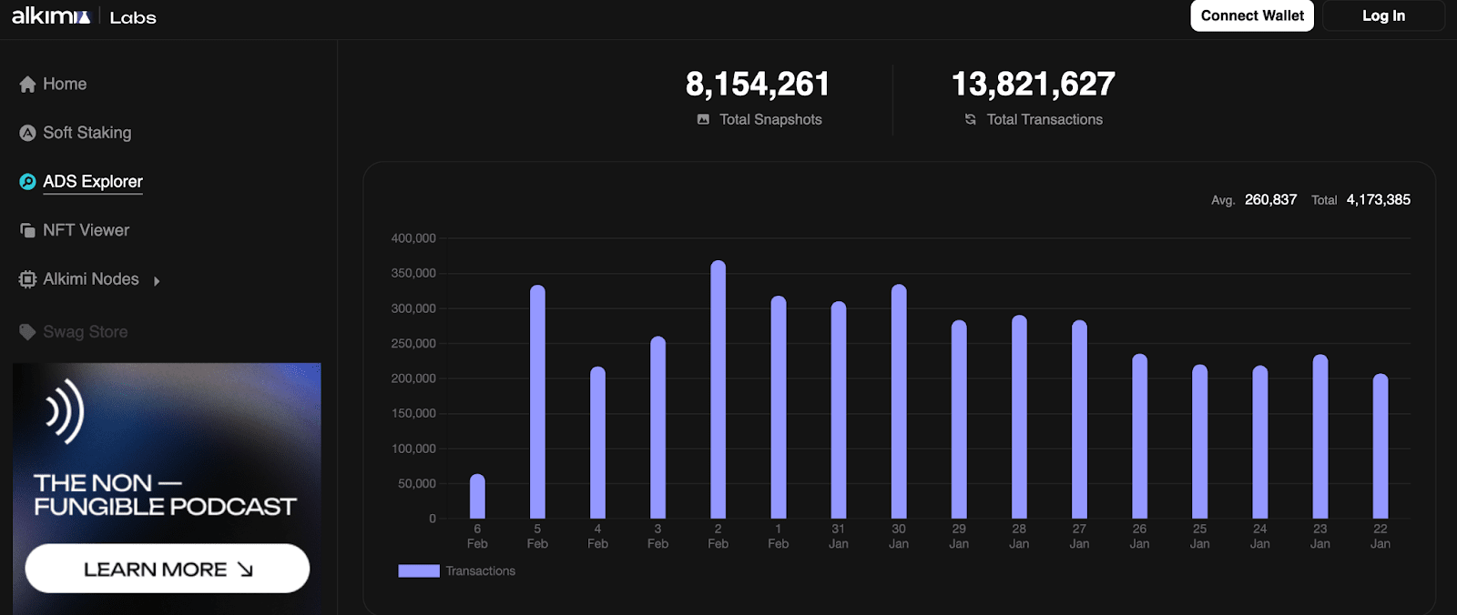This screenshot has height=615, width=1457.
Task: Go to NFT Viewer page
Action: point(87,231)
